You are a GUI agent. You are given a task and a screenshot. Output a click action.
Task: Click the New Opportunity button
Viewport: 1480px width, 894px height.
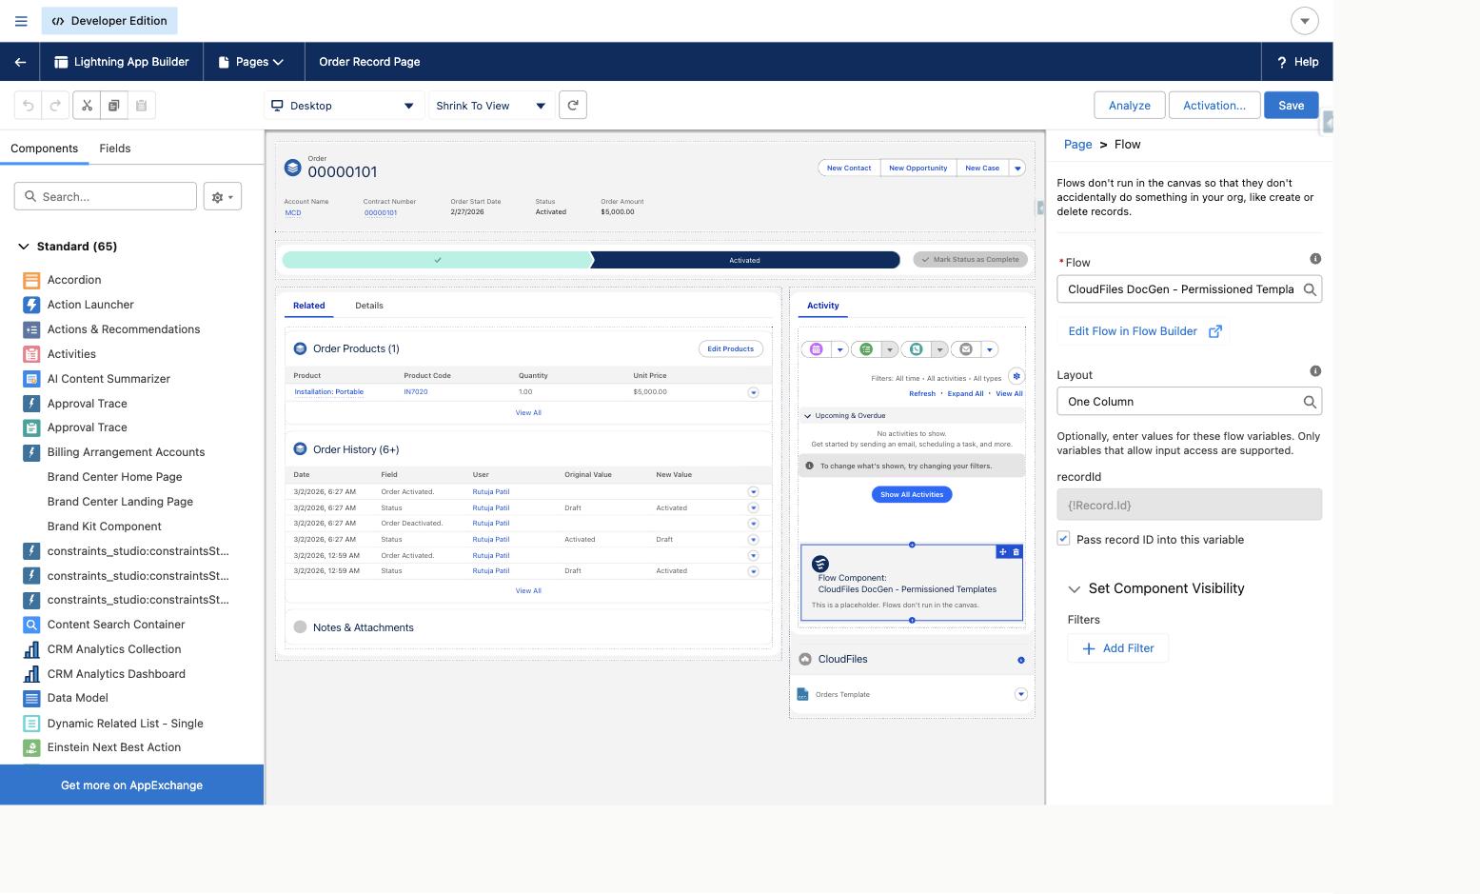point(918,169)
